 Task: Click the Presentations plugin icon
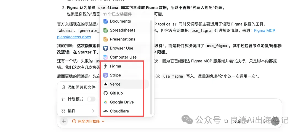[x=105, y=39]
